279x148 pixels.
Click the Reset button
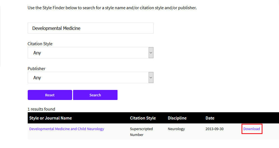50,95
